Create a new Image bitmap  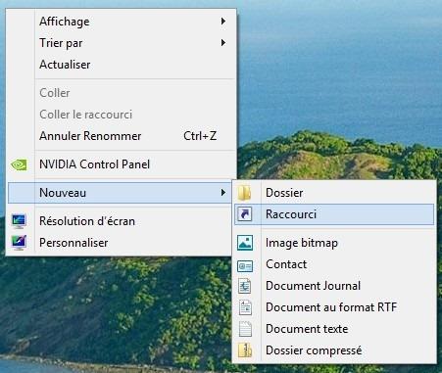coord(334,243)
